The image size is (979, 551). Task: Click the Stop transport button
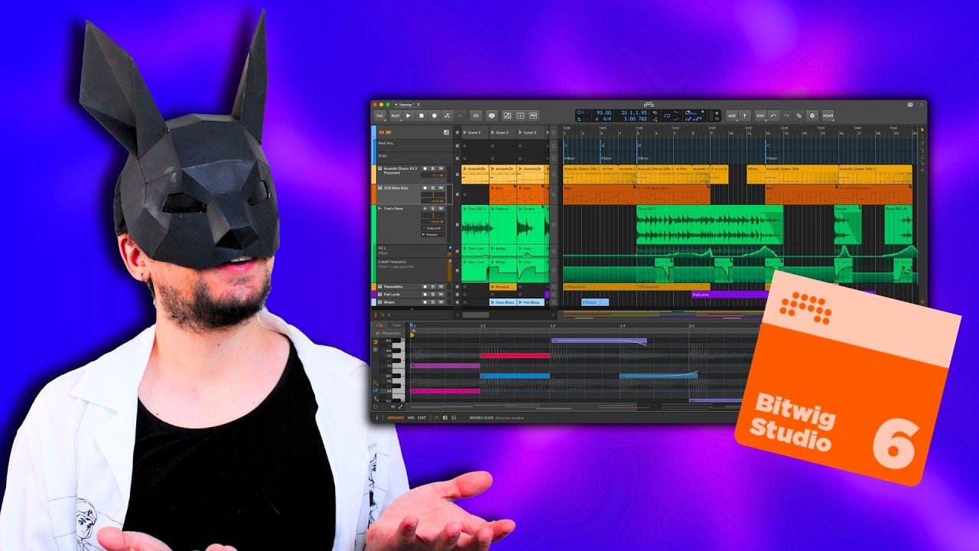click(421, 116)
